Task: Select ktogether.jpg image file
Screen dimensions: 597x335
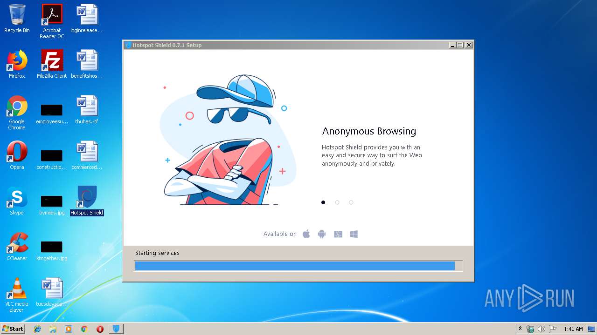Action: 52,250
